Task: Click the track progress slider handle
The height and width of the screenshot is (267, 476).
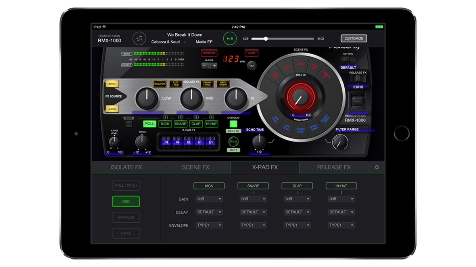Action: (266, 39)
